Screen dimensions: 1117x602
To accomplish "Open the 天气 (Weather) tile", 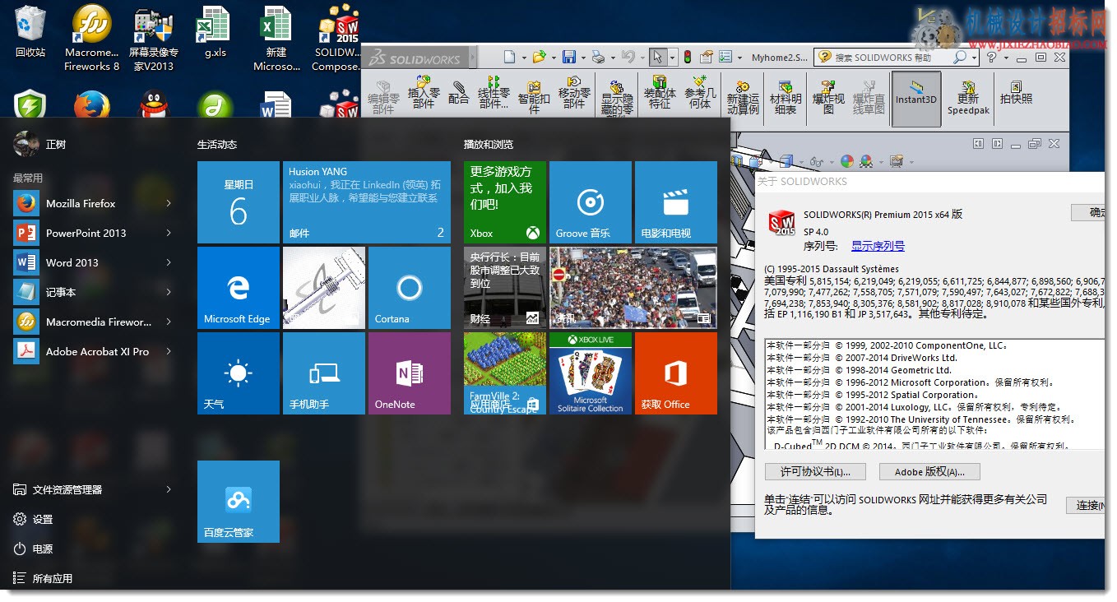I will coord(239,373).
